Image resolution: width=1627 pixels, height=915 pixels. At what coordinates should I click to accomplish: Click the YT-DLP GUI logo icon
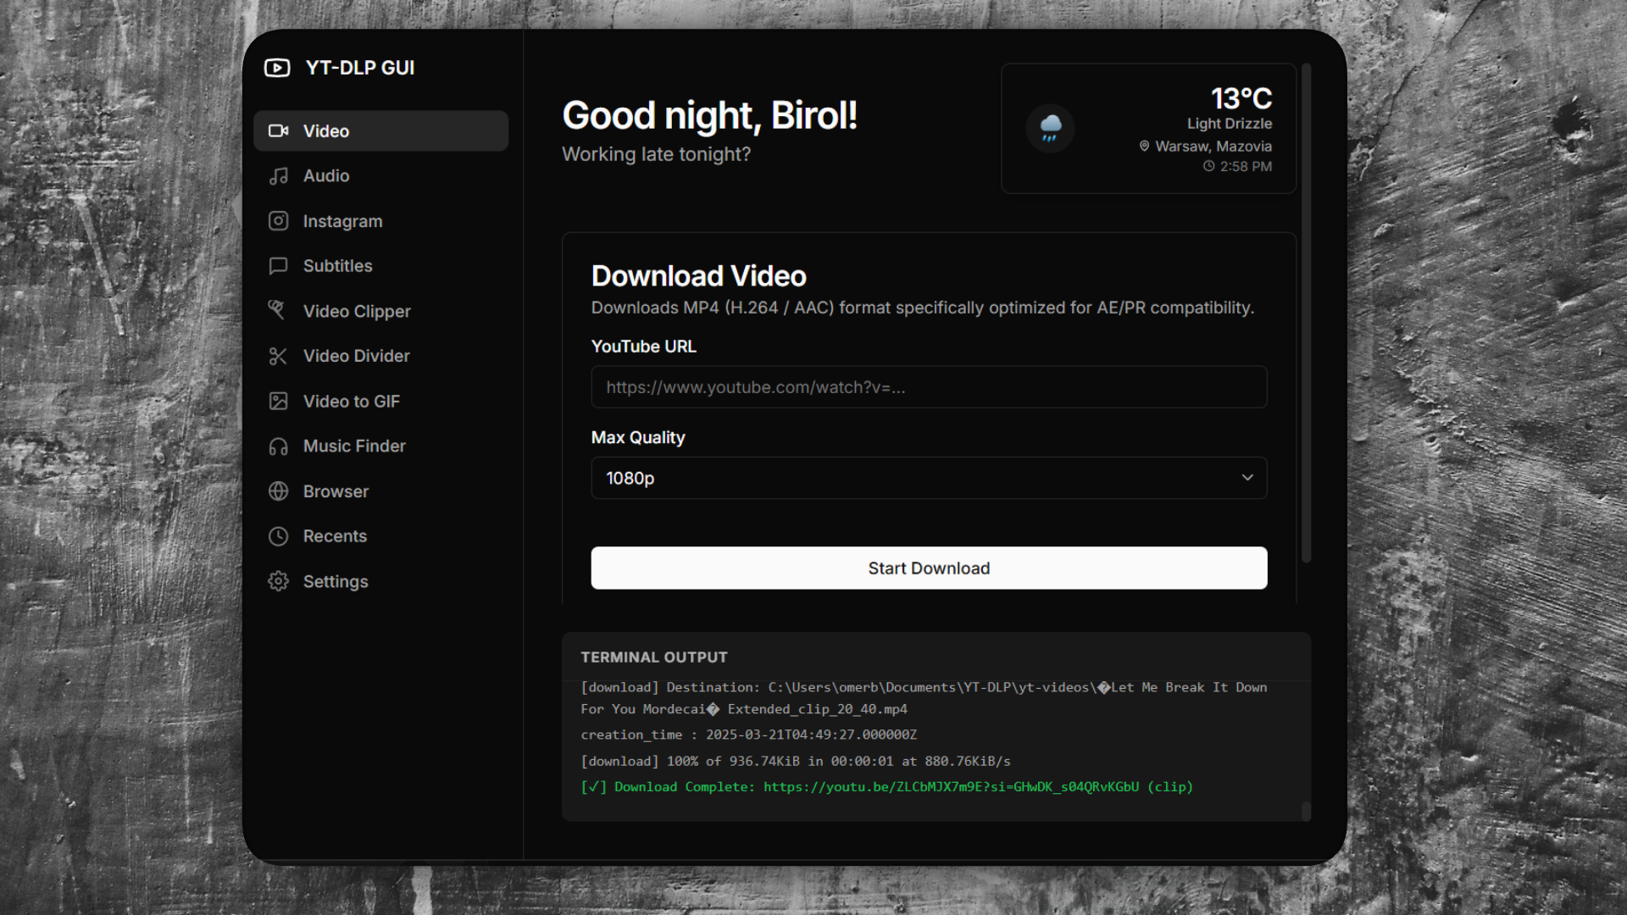point(277,68)
